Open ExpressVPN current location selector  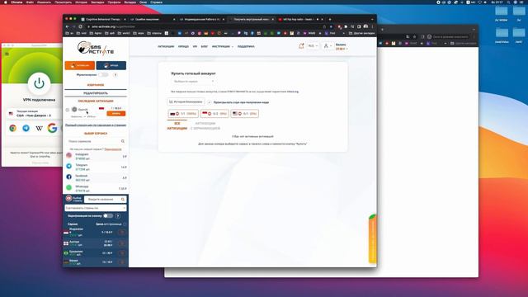pyautogui.click(x=34, y=114)
